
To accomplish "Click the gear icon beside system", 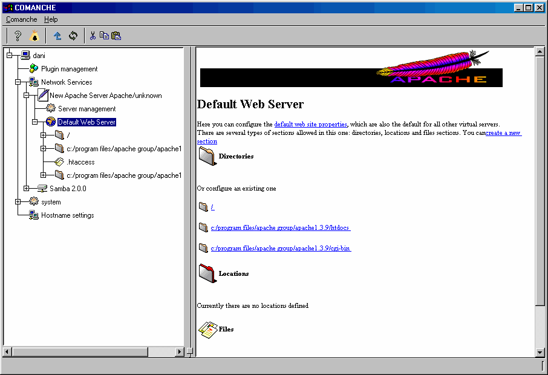I will point(33,201).
